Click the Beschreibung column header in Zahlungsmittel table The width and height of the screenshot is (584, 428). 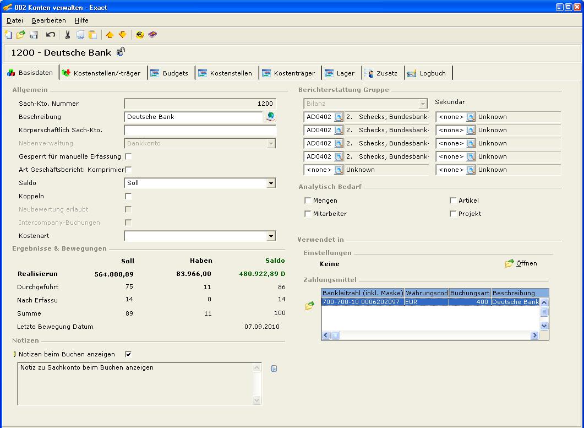coord(520,293)
